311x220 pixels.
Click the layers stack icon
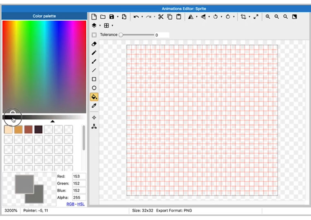coord(94,26)
